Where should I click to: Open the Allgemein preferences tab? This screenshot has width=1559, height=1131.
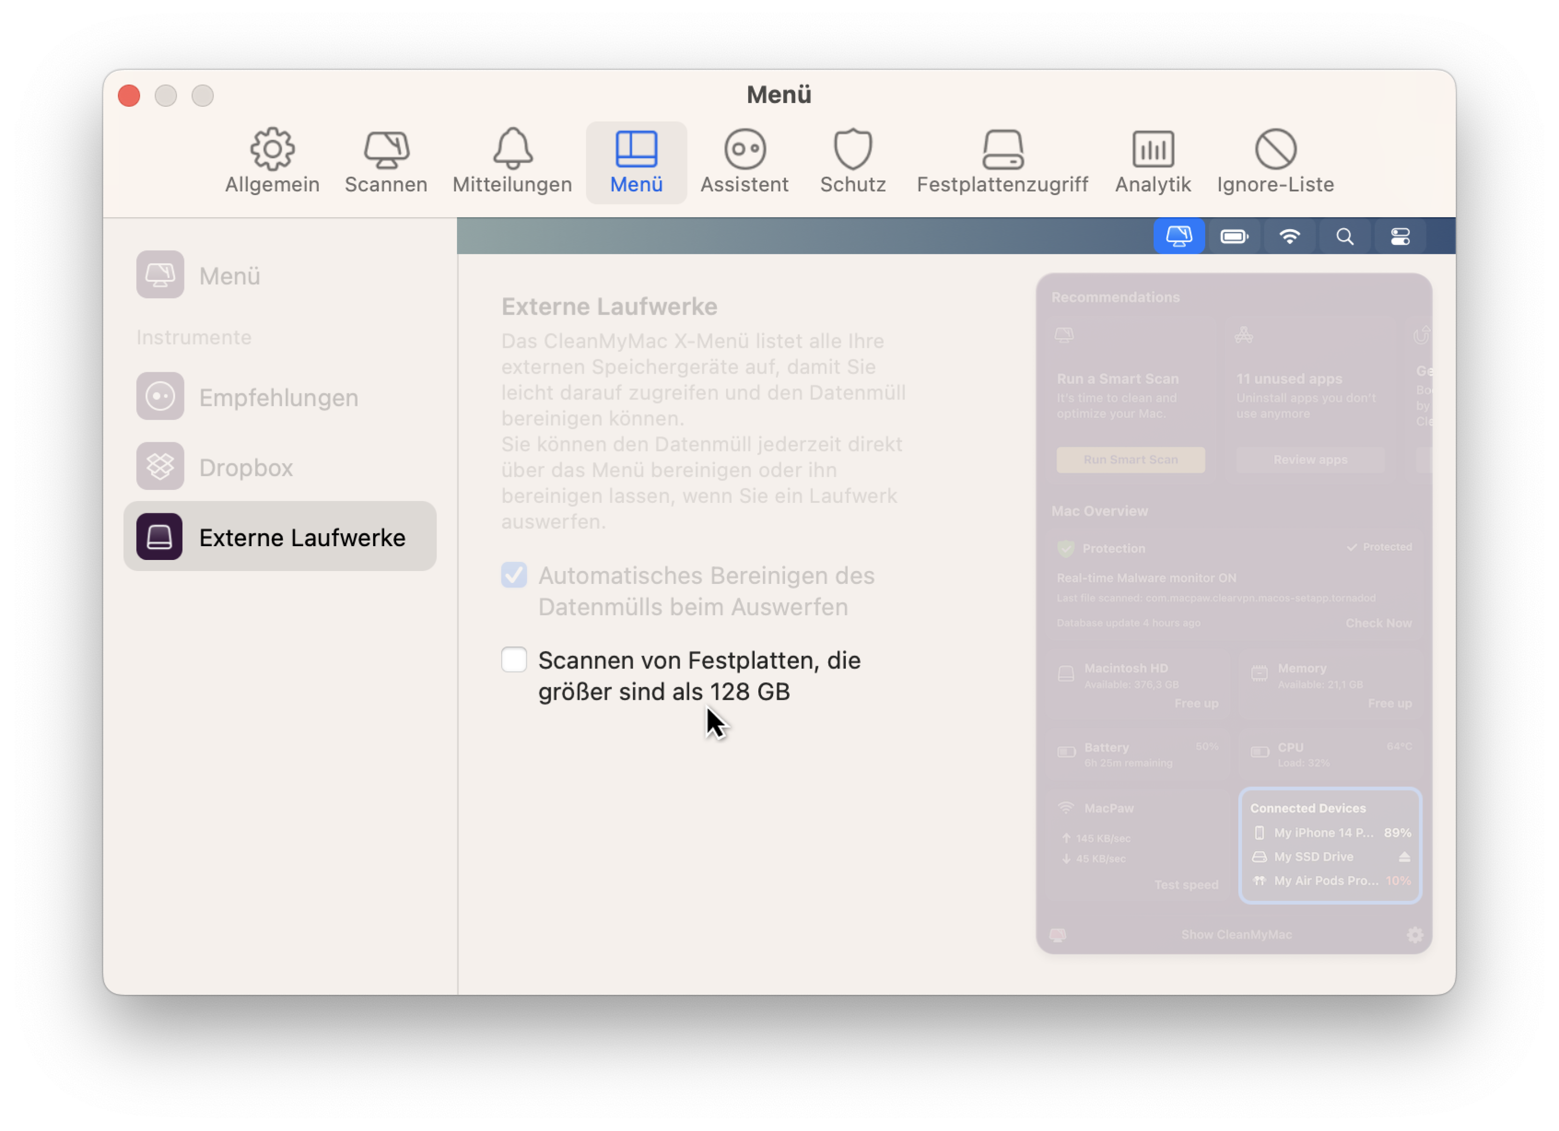(x=272, y=162)
